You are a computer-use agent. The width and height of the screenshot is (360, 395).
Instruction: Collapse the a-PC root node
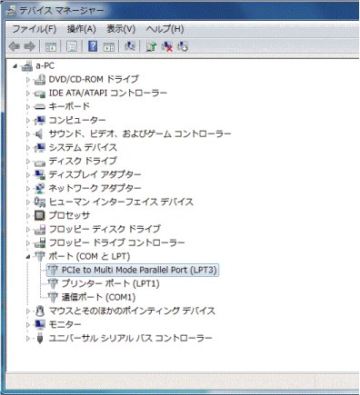[15, 66]
